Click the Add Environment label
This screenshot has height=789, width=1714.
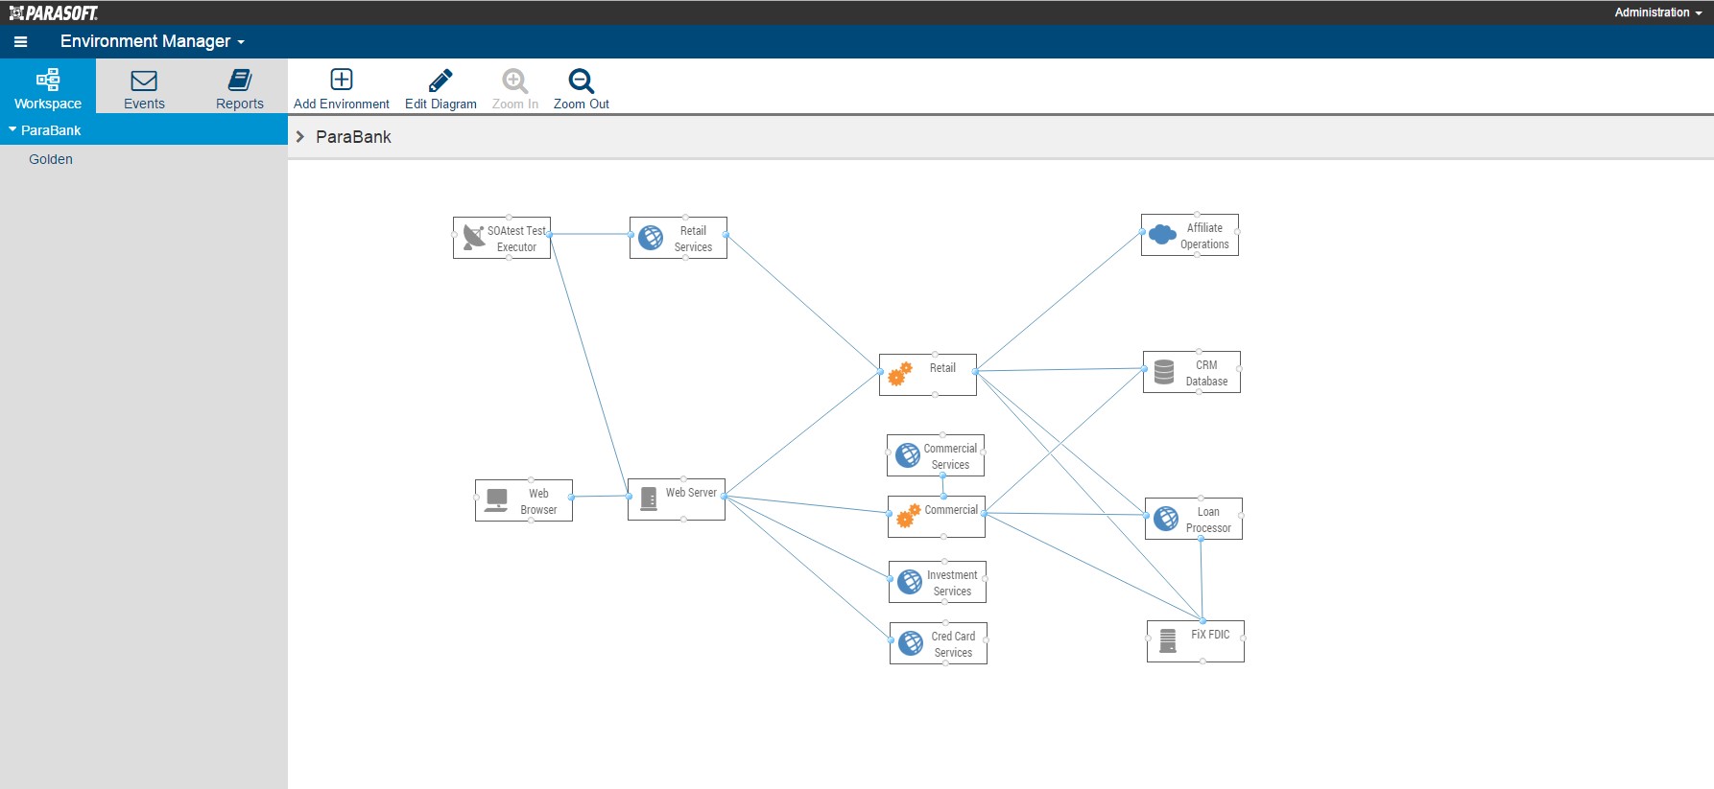[342, 104]
